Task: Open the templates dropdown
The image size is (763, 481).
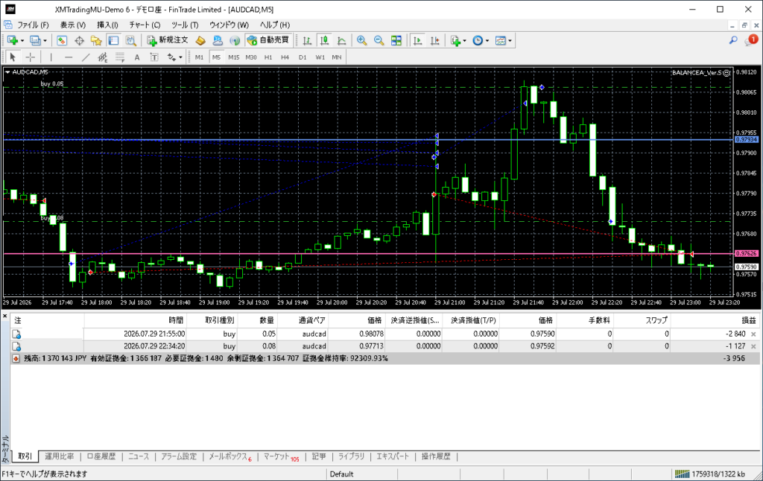Action: 503,40
